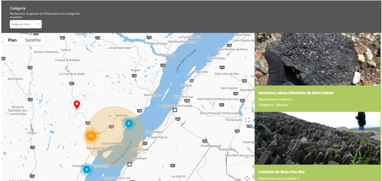Click the Trois-Pistoles map label

pyautogui.click(x=216, y=58)
